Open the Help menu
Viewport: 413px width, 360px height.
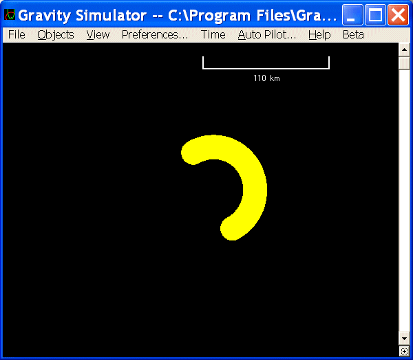[x=319, y=35]
